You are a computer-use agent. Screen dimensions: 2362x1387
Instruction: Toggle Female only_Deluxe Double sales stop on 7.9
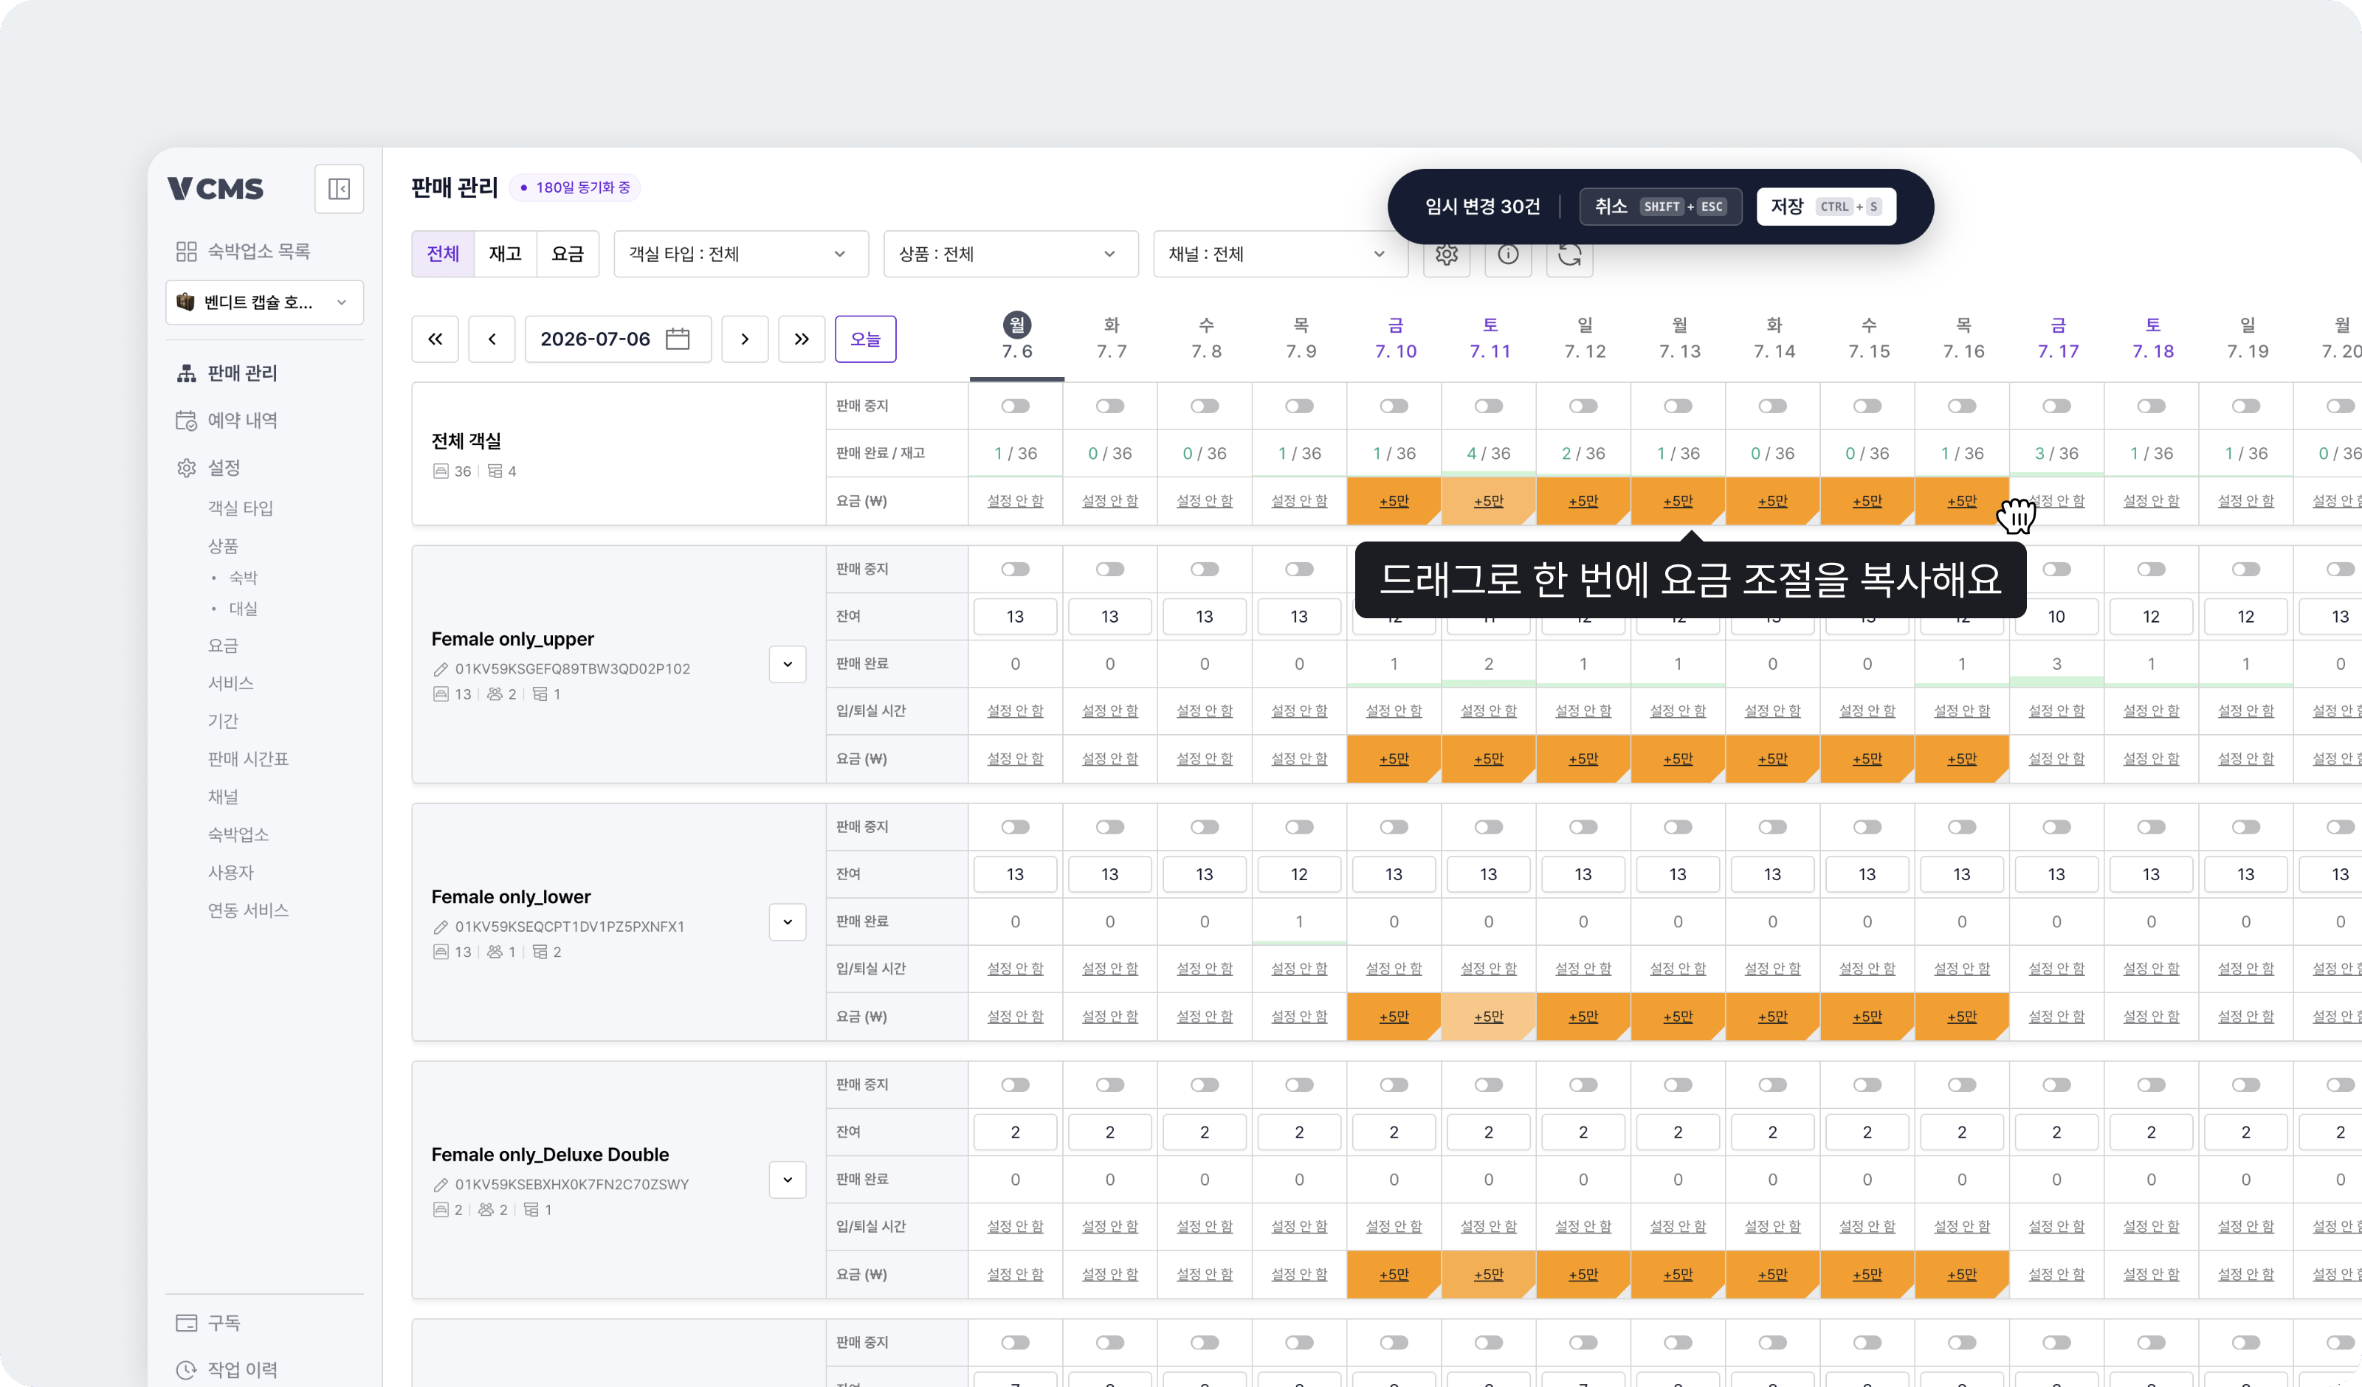click(1299, 1085)
